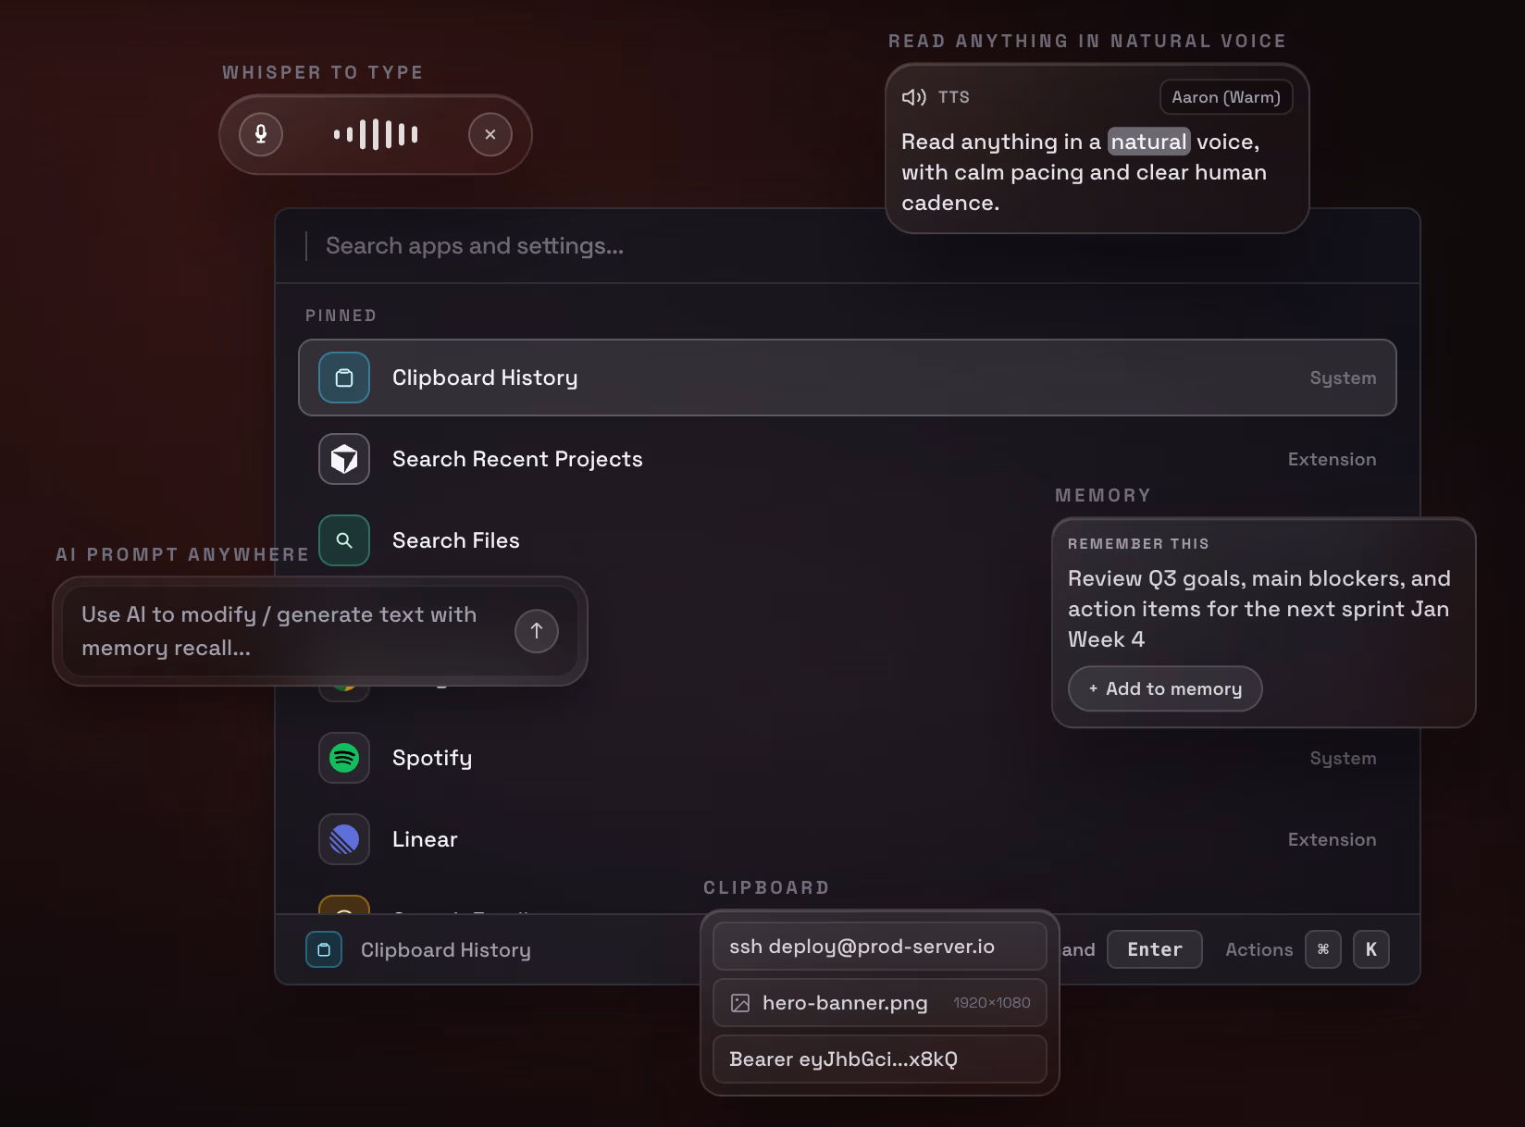Click the TTS speaker icon
The height and width of the screenshot is (1127, 1525).
coord(913,96)
